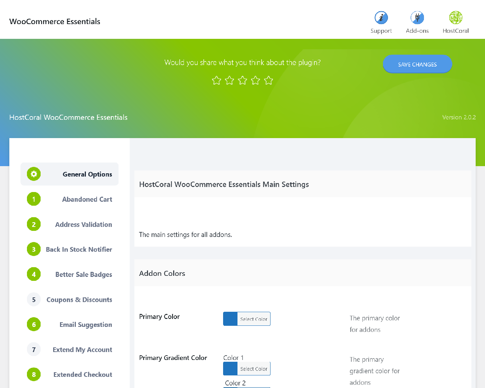Click the General Options gear icon

coord(34,174)
